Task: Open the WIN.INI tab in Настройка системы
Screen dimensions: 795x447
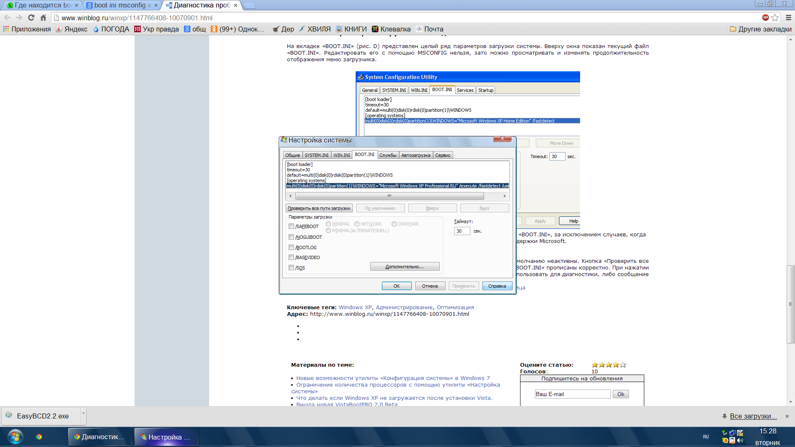Action: pyautogui.click(x=342, y=155)
